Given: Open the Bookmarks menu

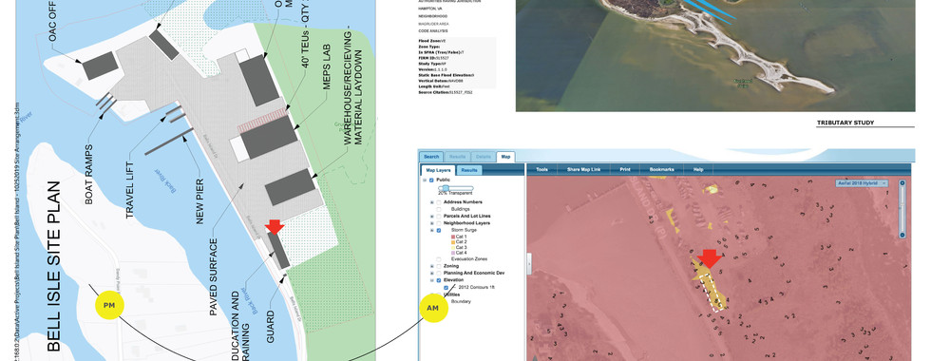Looking at the screenshot, I should point(662,170).
